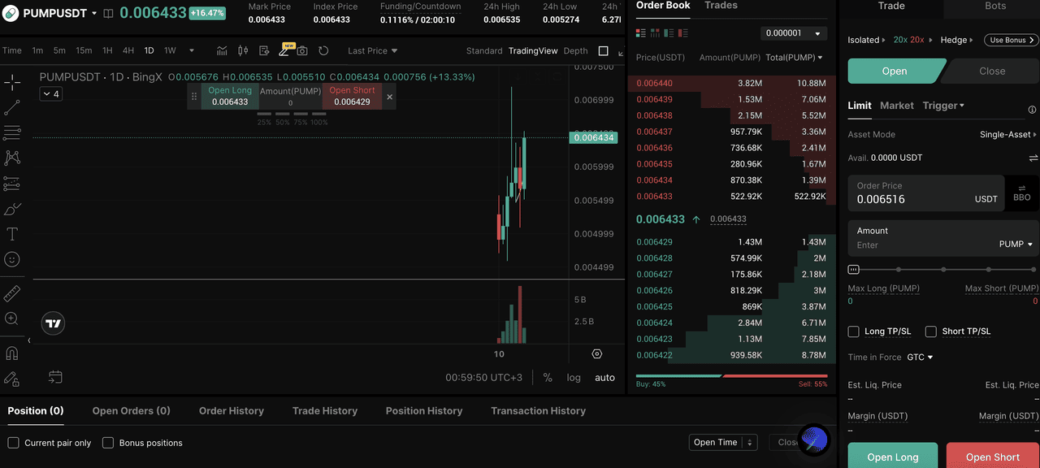This screenshot has width=1040, height=468.
Task: Toggle percentage scale on the chart
Action: (548, 378)
